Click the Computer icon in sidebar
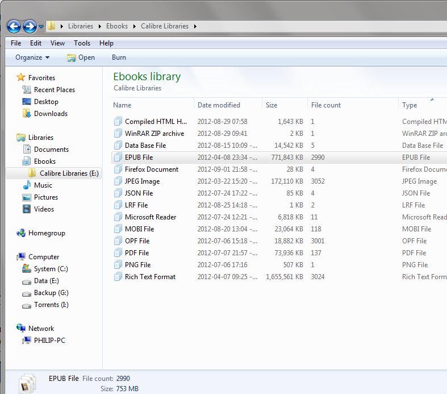Viewport: 447px width, 394px height. (21, 257)
